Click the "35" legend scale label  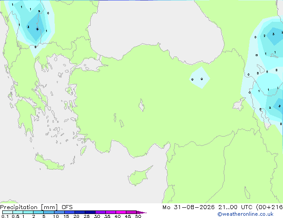(x=107, y=216)
